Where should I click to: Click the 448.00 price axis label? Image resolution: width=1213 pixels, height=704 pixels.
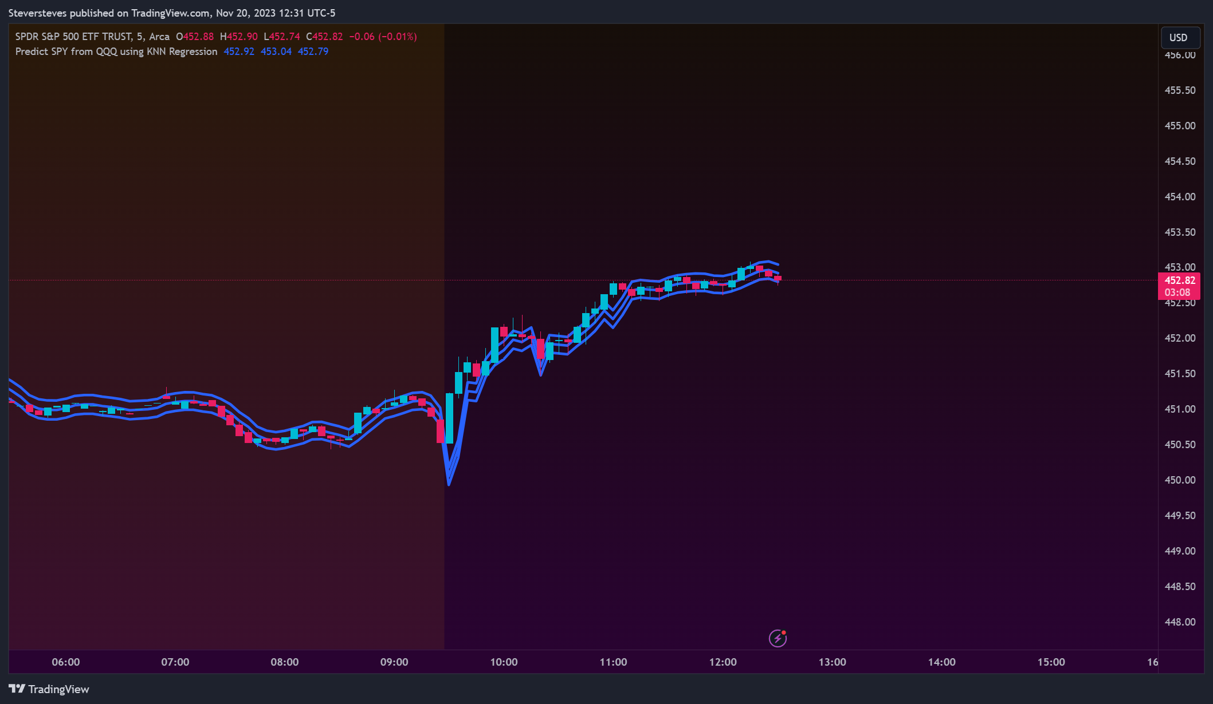pyautogui.click(x=1180, y=622)
